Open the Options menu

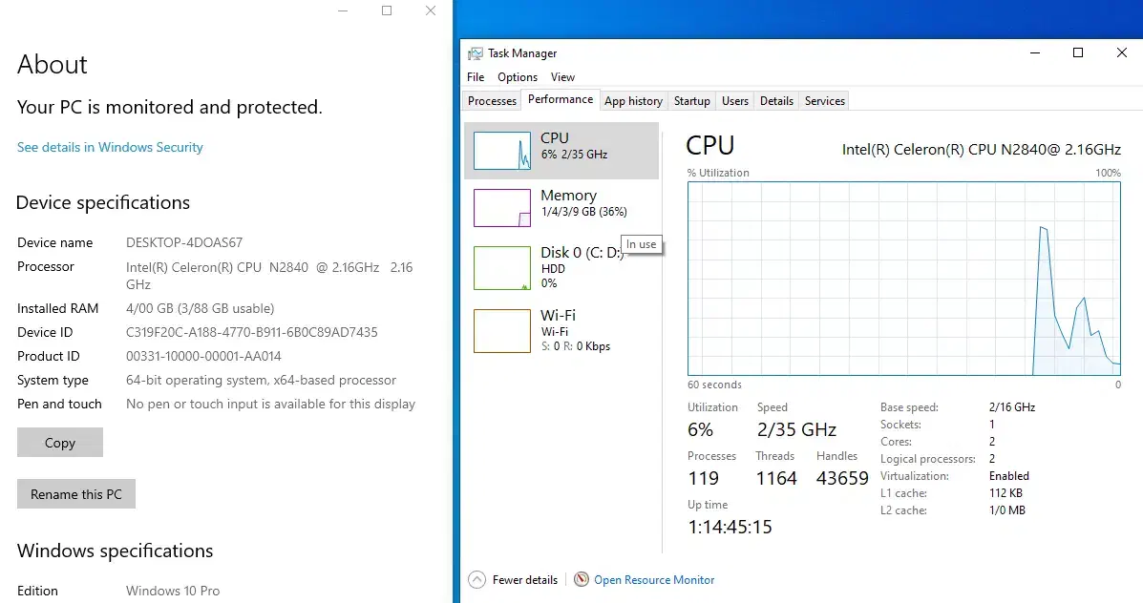point(518,77)
